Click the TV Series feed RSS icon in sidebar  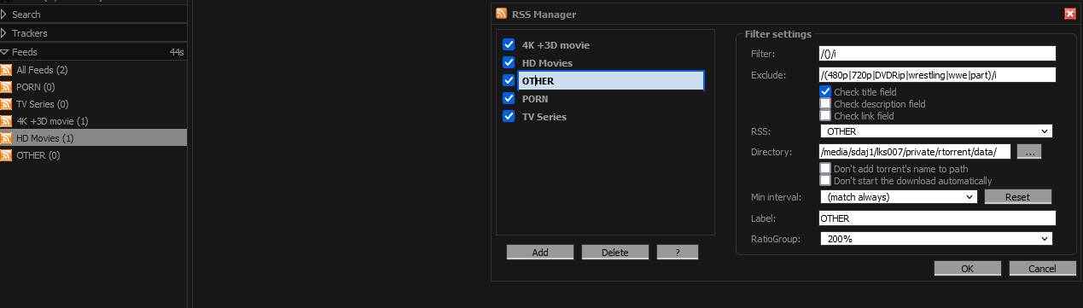tap(6, 104)
